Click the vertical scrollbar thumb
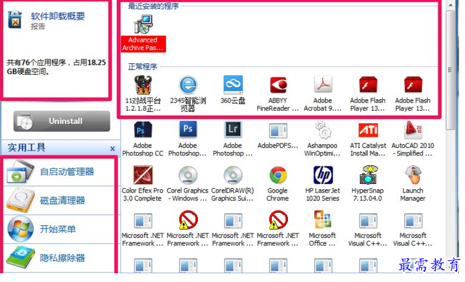Image resolution: width=465 pixels, height=282 pixels. (450, 70)
